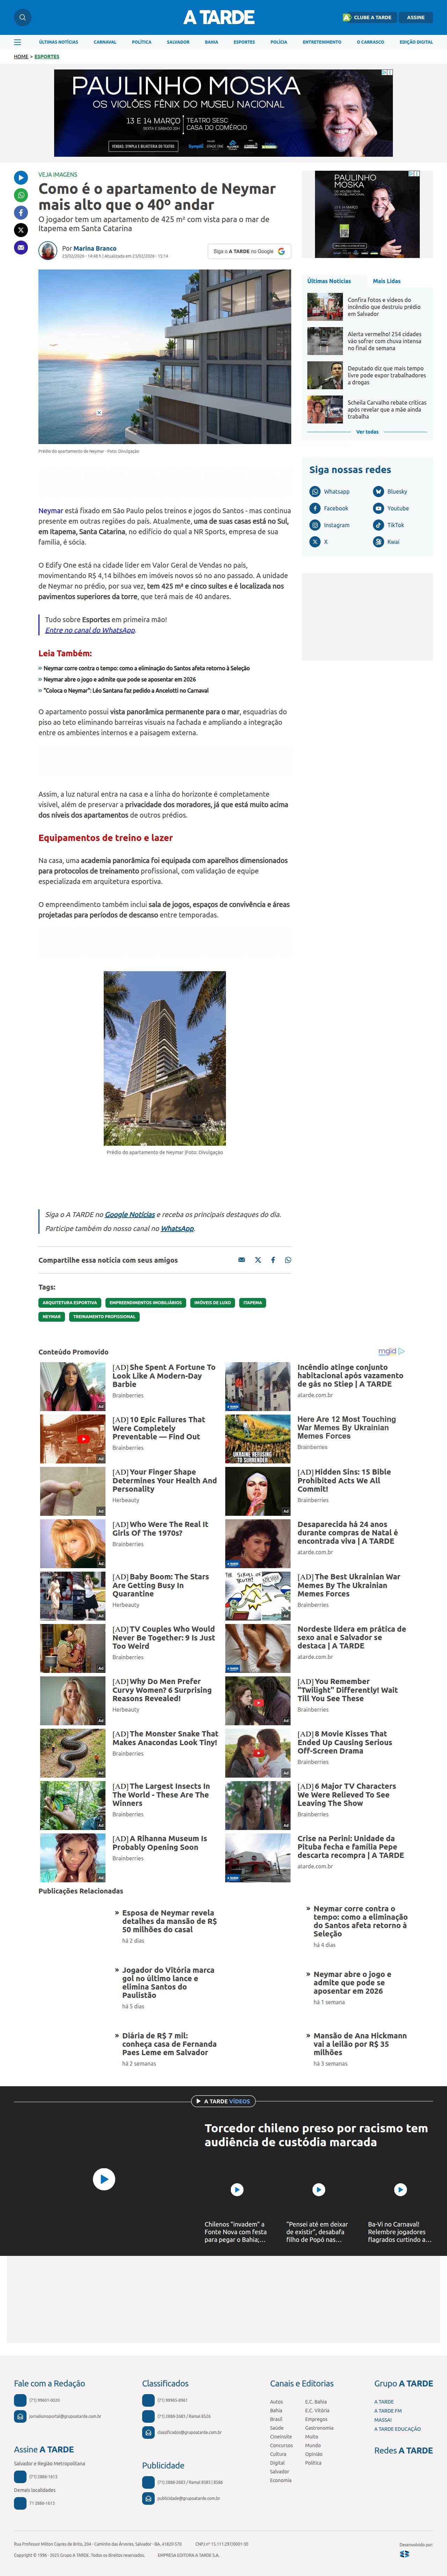Click the Ver todas link
The height and width of the screenshot is (2576, 447).
point(367,432)
